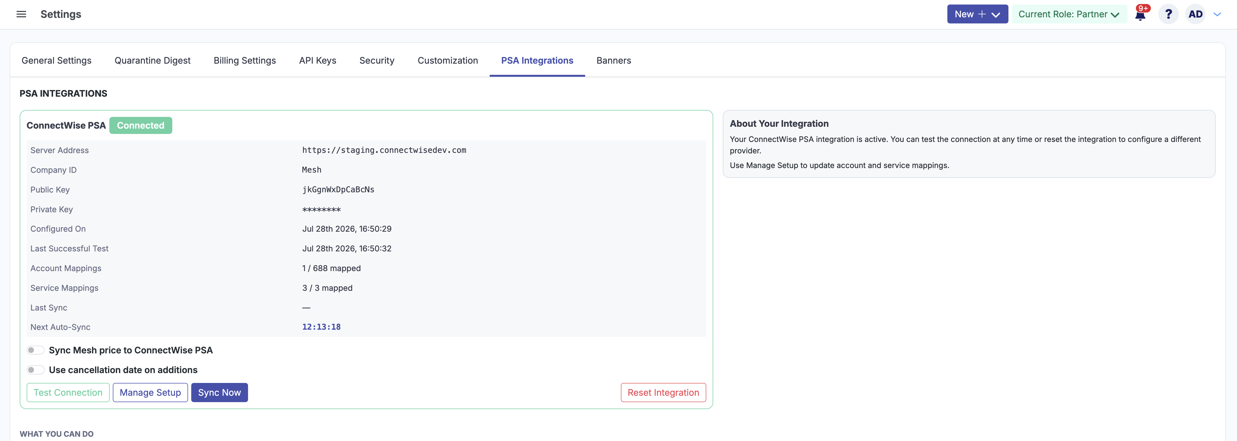Start a sync with Sync Now
The height and width of the screenshot is (441, 1237).
click(220, 393)
